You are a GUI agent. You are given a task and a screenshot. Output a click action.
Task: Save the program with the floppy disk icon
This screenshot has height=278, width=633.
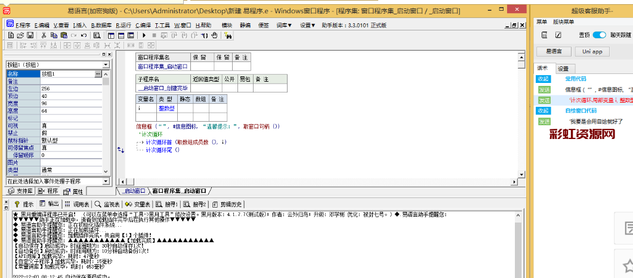click(x=29, y=35)
